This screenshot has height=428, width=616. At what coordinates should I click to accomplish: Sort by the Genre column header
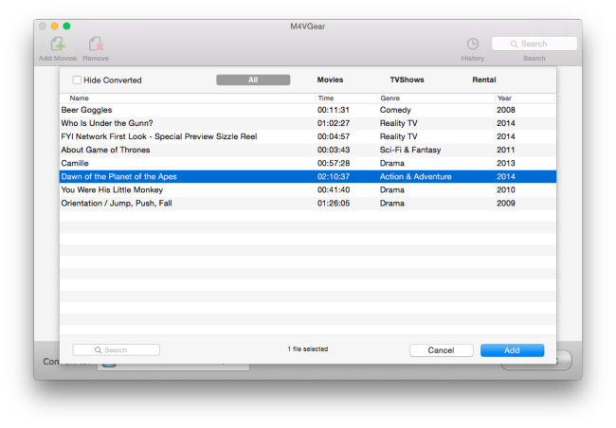point(390,98)
